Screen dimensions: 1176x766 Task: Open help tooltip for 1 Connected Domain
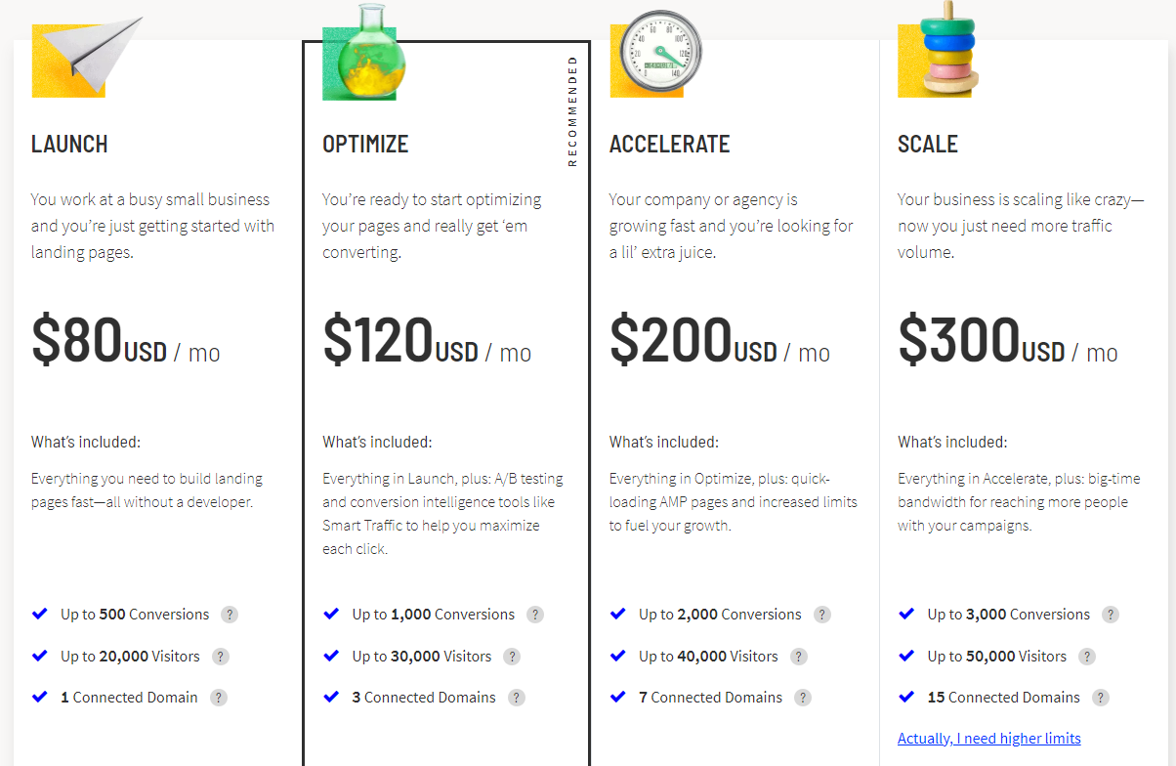pyautogui.click(x=219, y=698)
